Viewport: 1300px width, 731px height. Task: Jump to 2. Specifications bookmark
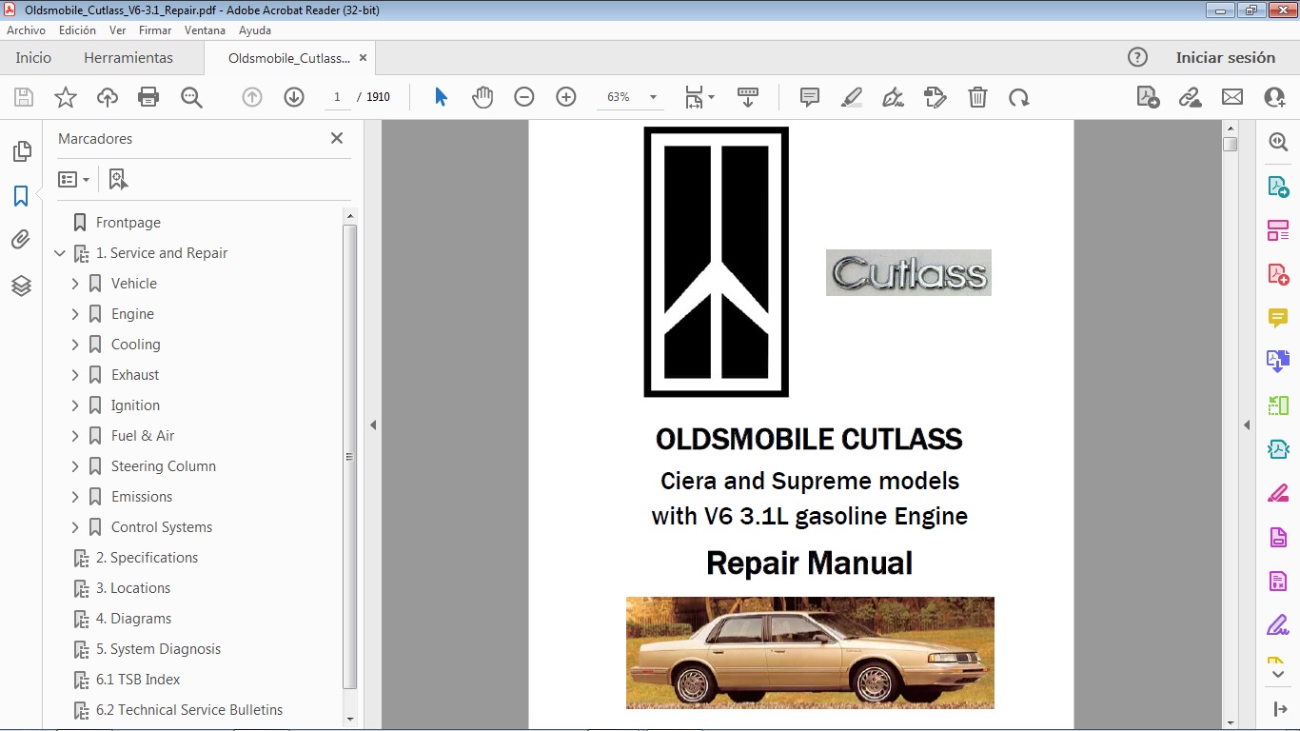(x=148, y=558)
